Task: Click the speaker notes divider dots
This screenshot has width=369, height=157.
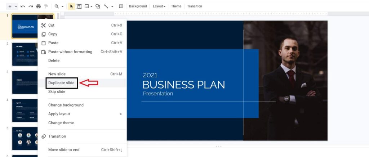Action: (219, 147)
